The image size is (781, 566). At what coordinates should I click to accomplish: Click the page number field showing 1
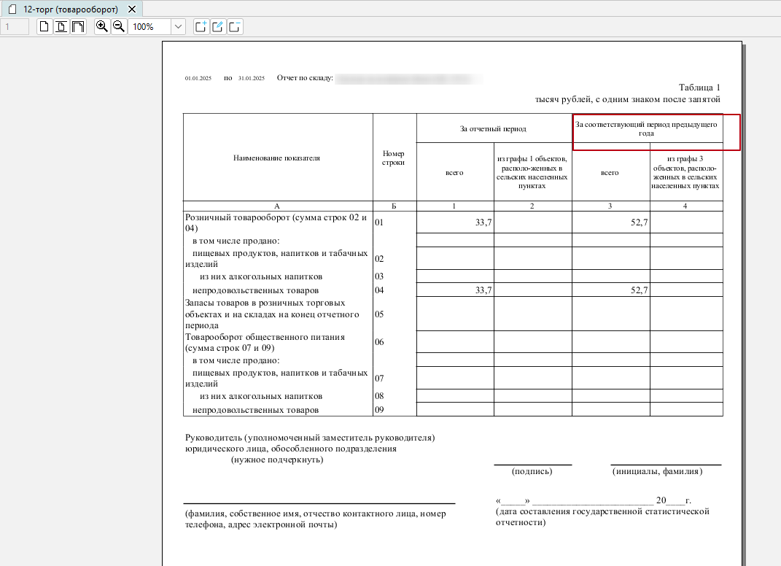point(15,27)
